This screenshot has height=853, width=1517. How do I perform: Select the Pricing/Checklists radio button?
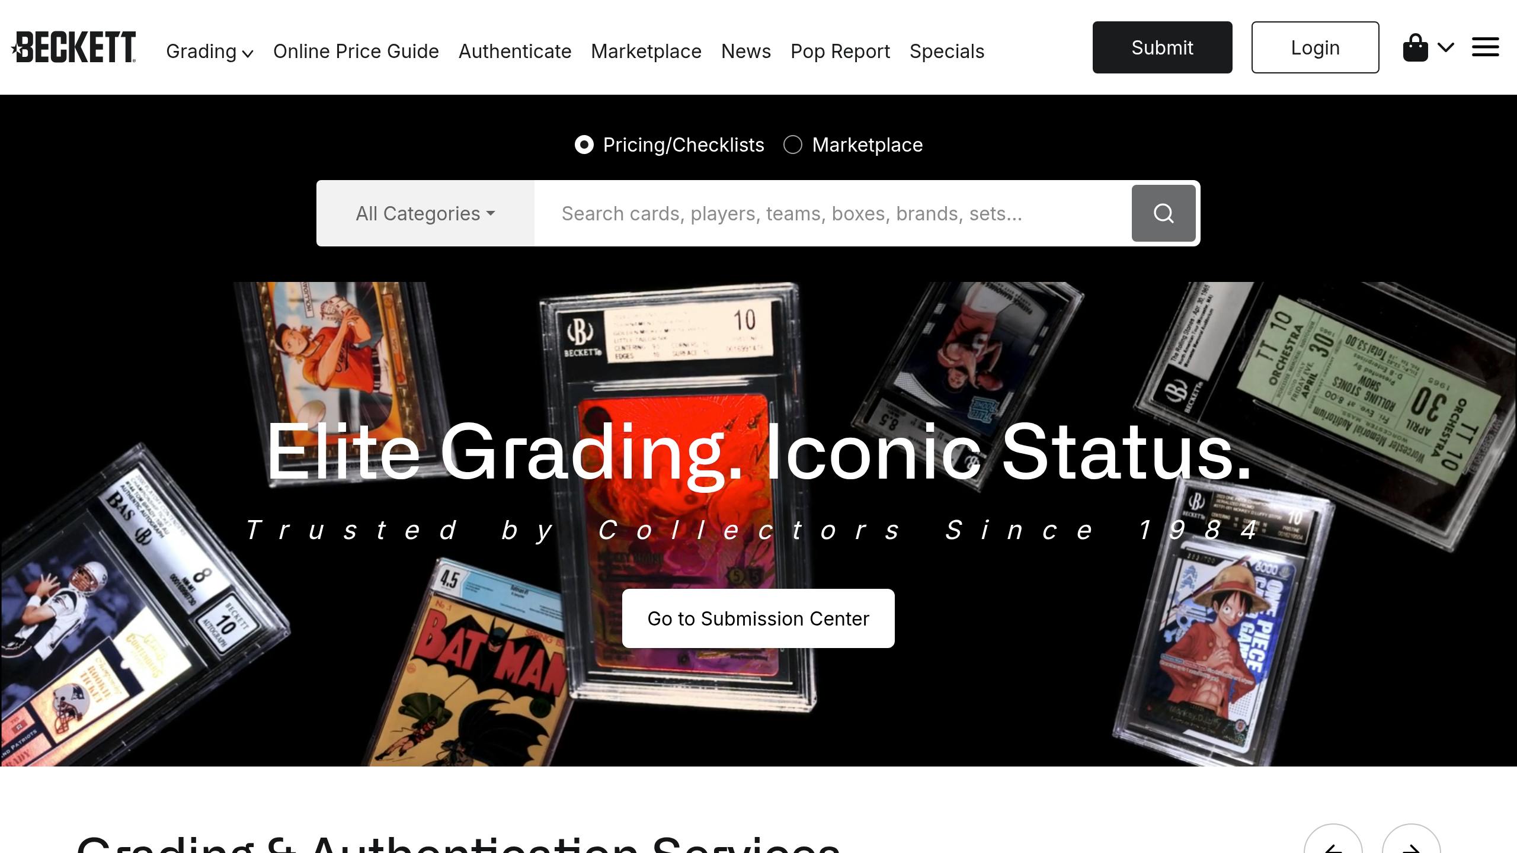tap(584, 145)
